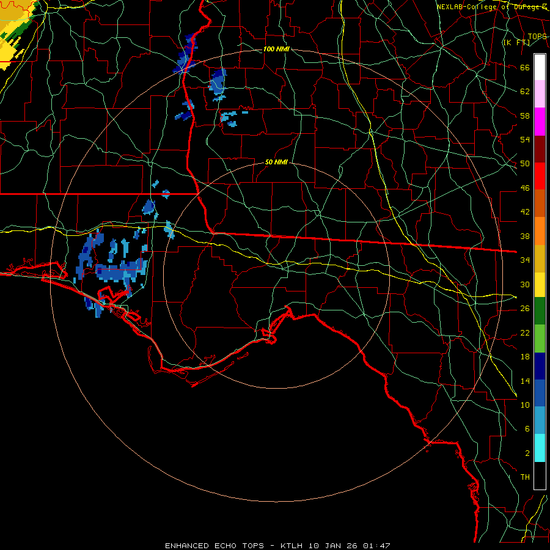The image size is (550, 550).
Task: Click the gold 38 kft legend swatch
Action: (x=540, y=258)
